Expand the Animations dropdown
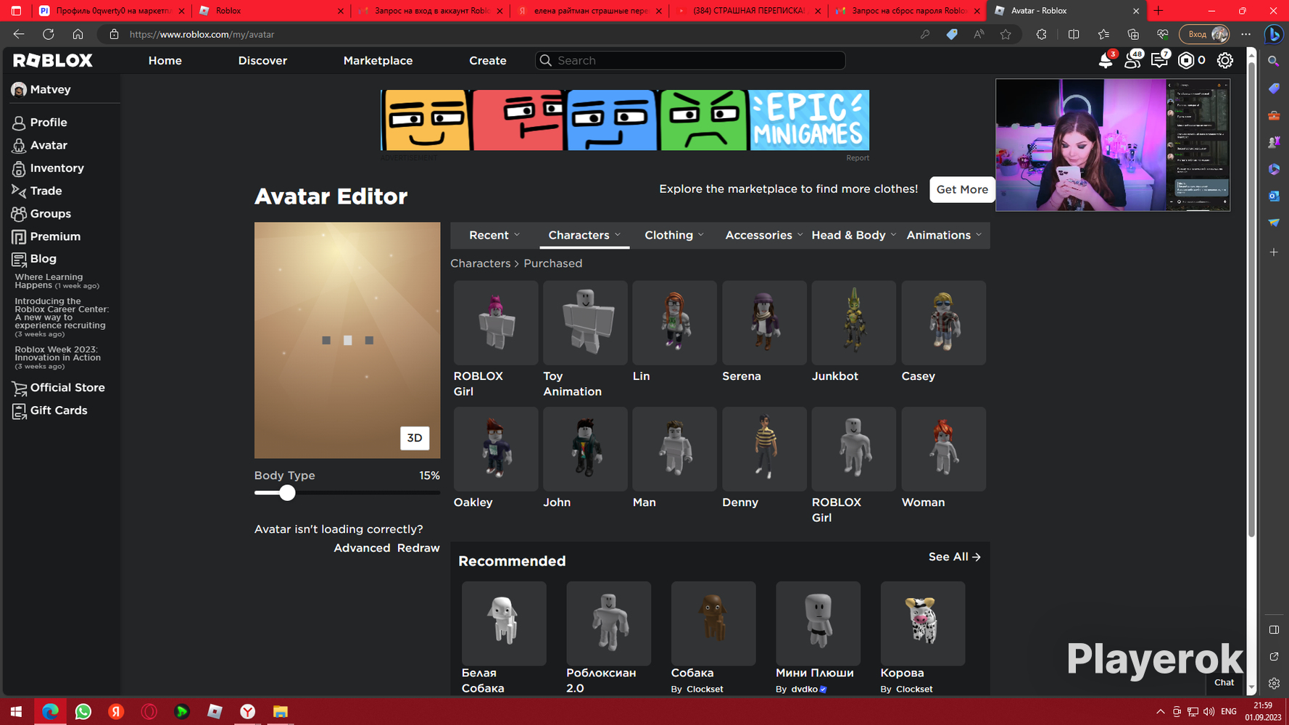The height and width of the screenshot is (725, 1289). 944,236
